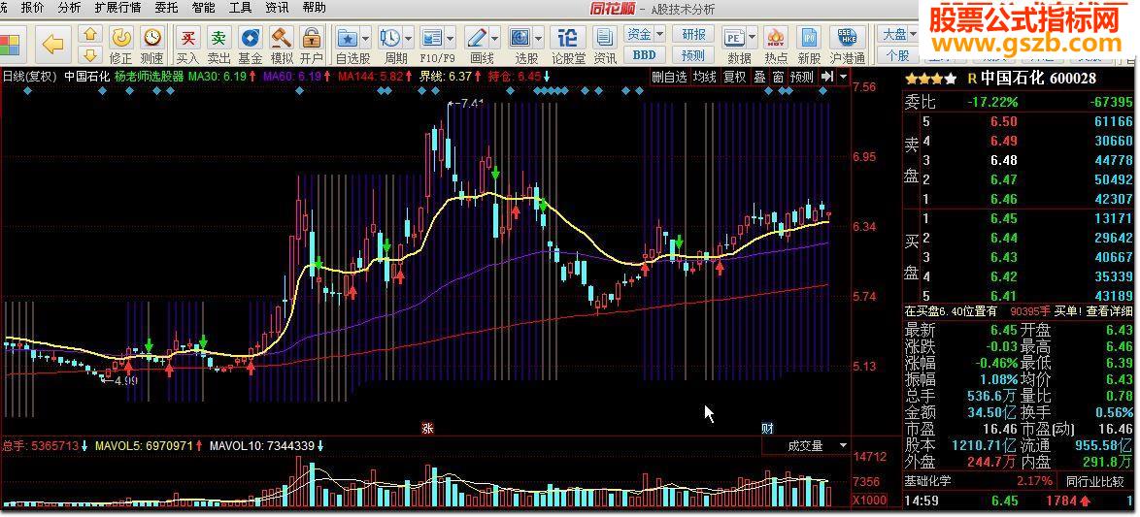Image resolution: width=1140 pixels, height=517 pixels.
Task: Open the 委托 menu
Action: pyautogui.click(x=166, y=8)
